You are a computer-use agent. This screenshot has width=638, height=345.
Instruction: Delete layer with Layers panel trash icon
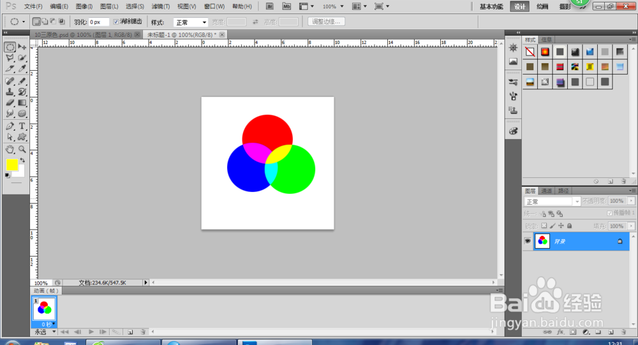click(x=623, y=332)
